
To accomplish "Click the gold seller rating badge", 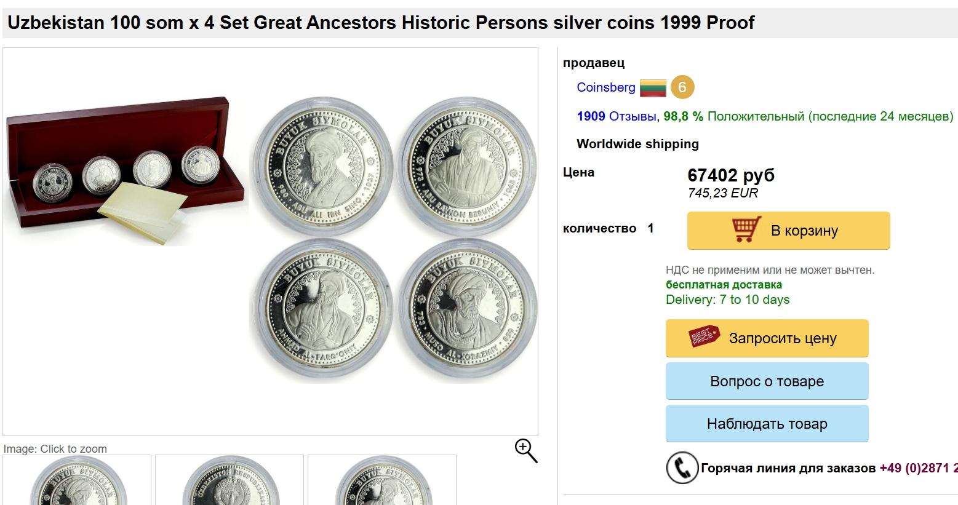I will point(682,87).
